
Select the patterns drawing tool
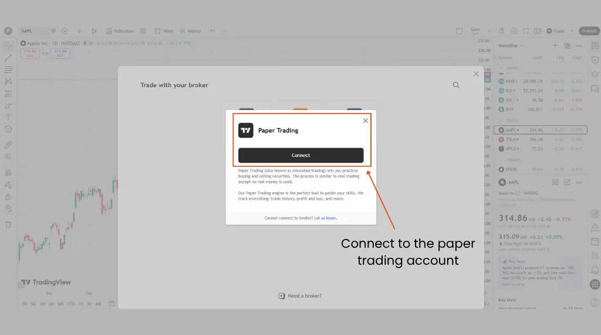coord(8,81)
